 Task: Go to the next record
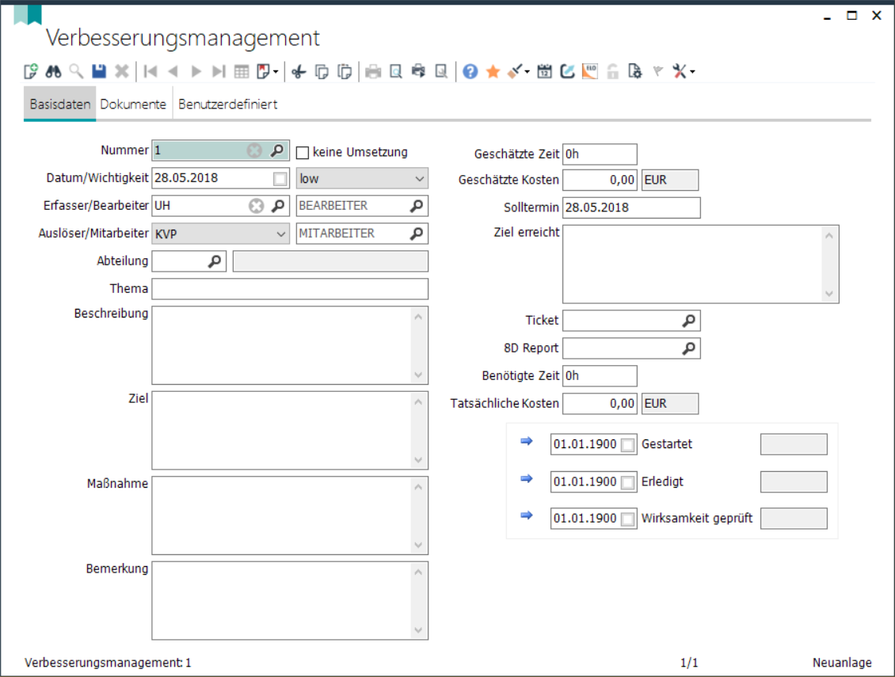[x=196, y=71]
